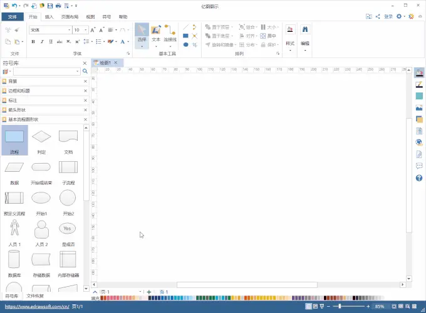Toggle Superscript formatting

[78, 41]
